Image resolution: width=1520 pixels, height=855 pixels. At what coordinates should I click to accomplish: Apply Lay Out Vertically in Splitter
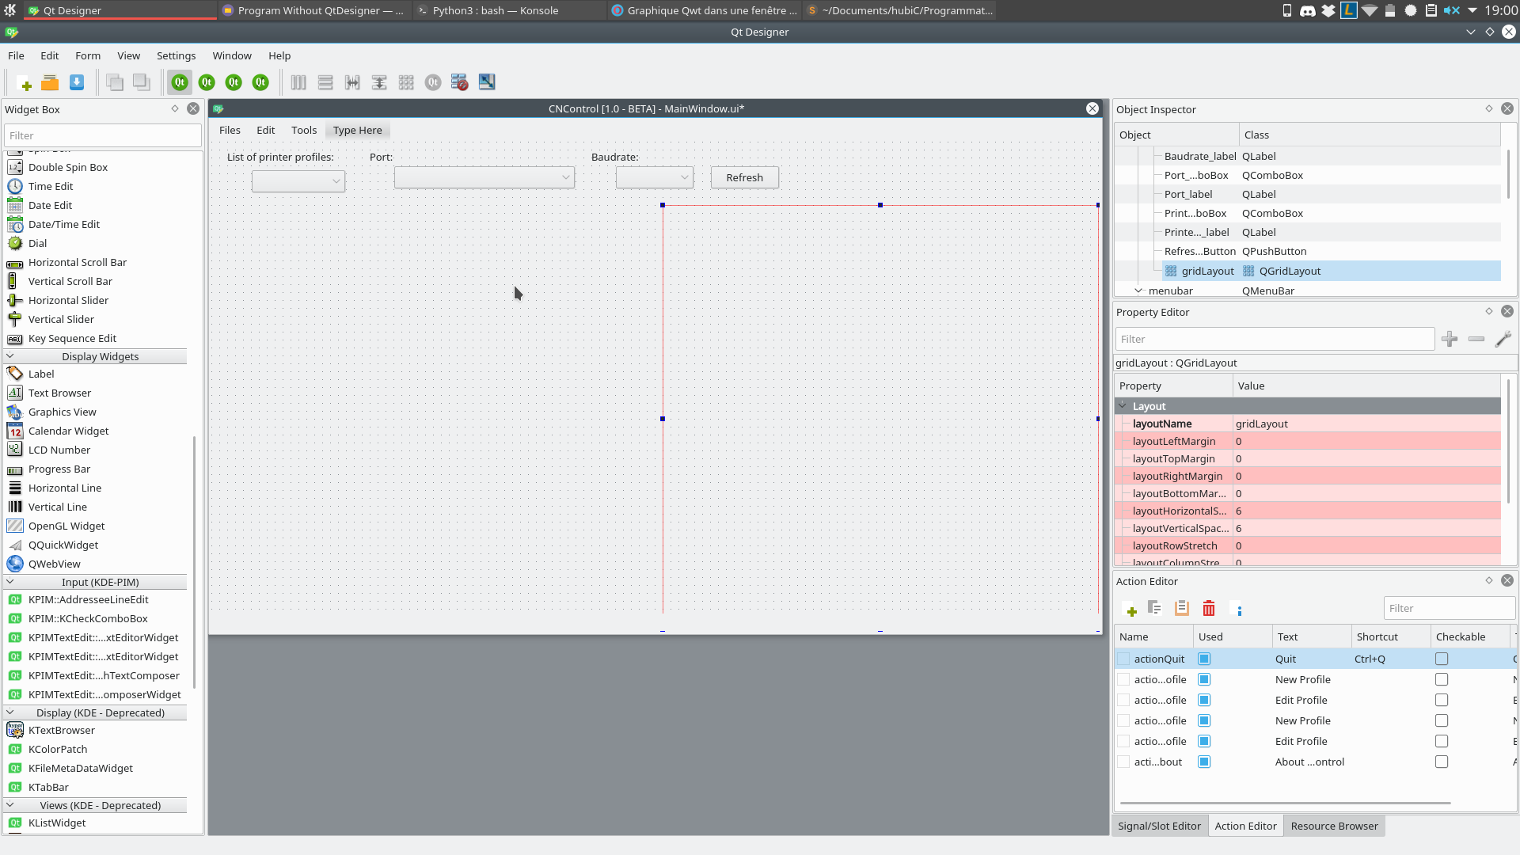(379, 82)
